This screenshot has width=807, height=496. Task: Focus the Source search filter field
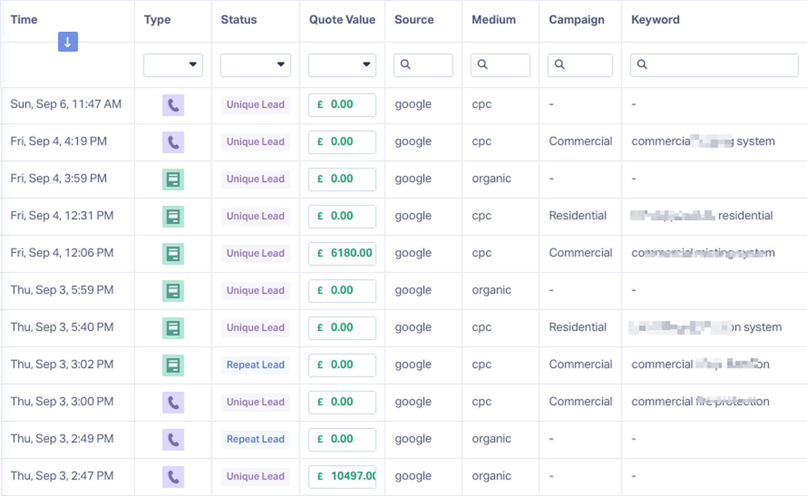tap(423, 65)
